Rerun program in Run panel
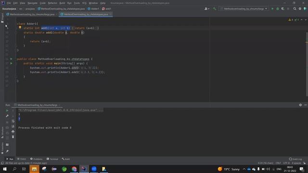 tap(7, 111)
